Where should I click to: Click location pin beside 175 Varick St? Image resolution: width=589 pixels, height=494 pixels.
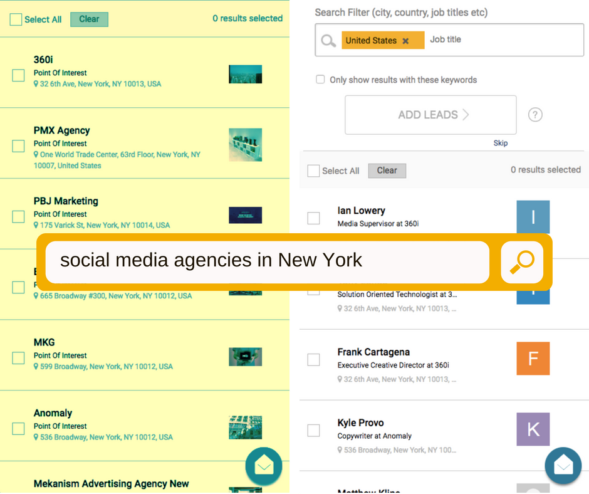click(36, 225)
